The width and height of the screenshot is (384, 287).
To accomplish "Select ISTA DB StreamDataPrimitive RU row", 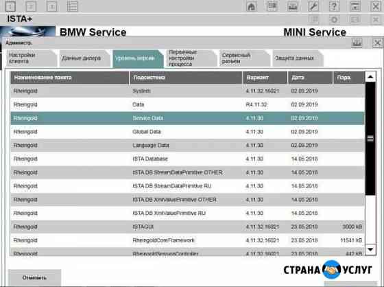I will point(187,186).
